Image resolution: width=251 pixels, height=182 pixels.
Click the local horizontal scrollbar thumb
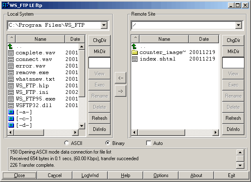click(29, 132)
